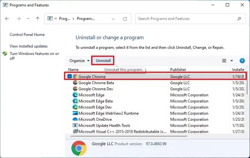250x158 pixels.
Task: Refresh the Programs and Features list
Action: 125,19
